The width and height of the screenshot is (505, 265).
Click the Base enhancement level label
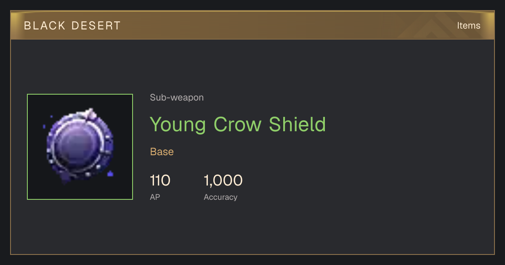click(162, 151)
